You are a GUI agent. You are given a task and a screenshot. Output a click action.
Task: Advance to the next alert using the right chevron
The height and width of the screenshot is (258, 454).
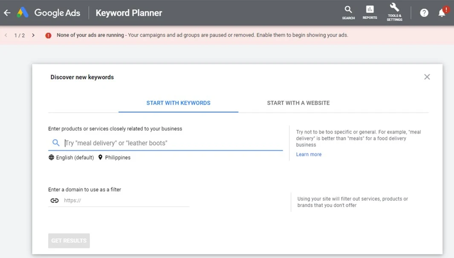pos(33,35)
